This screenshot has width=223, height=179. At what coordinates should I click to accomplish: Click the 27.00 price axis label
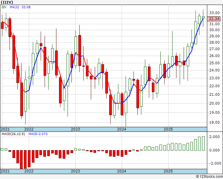coord(214,49)
